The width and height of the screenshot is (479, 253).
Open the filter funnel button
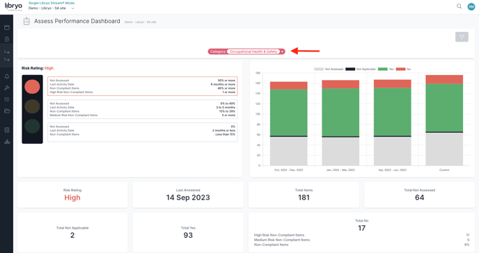point(462,37)
